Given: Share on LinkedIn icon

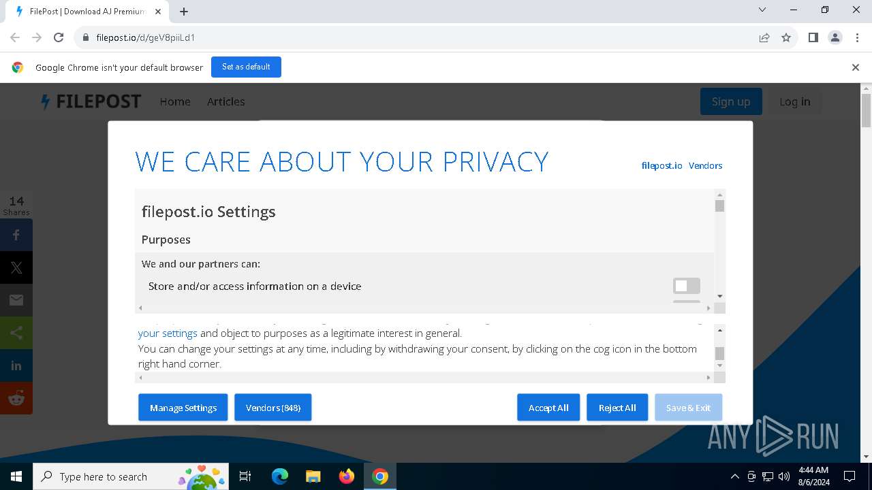Looking at the screenshot, I should pos(16,365).
